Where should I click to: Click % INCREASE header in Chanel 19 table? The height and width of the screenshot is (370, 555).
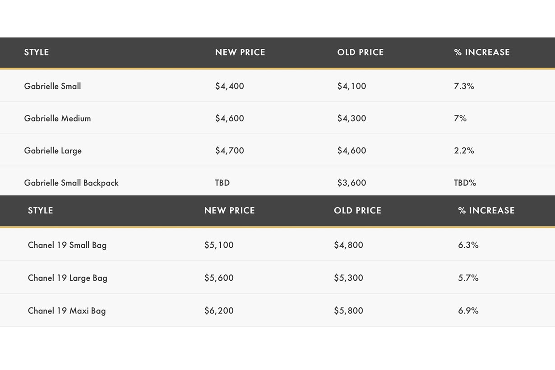[486, 211]
